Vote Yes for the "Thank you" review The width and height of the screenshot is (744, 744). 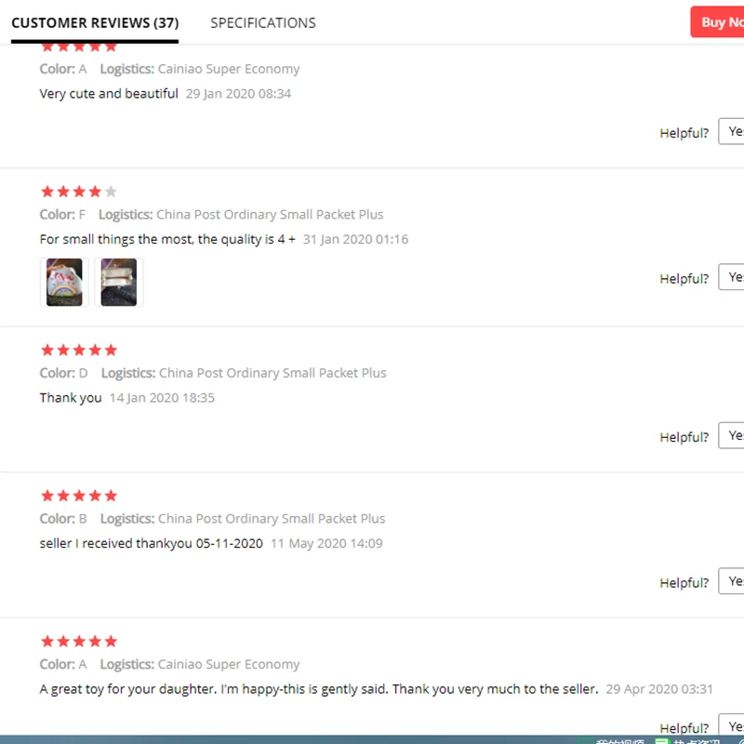731,435
